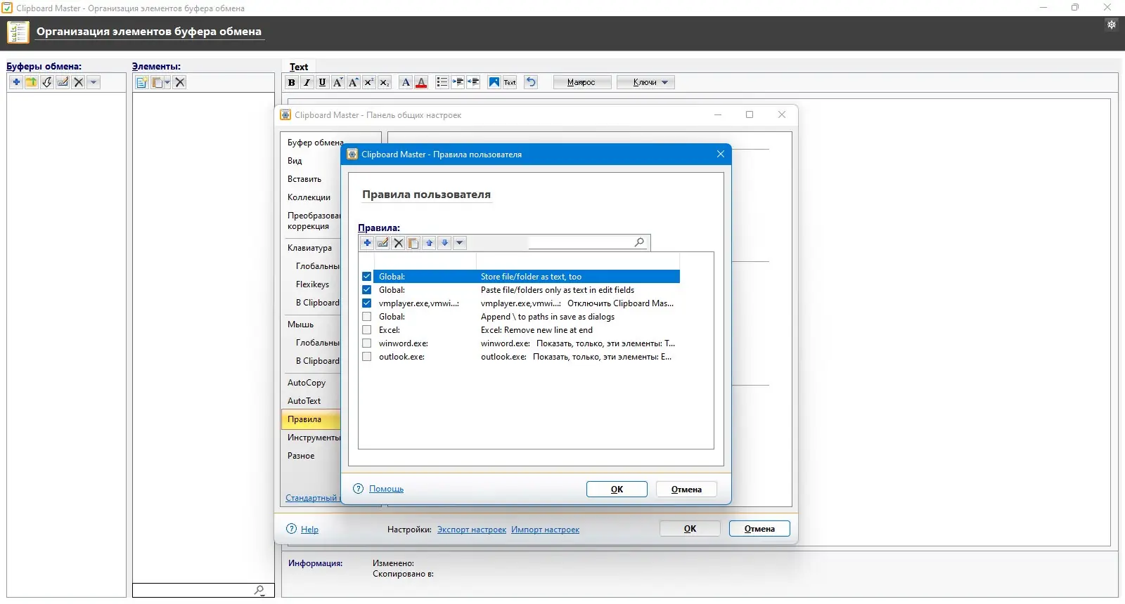1125x604 pixels.
Task: Enable the 'Append \ to paths' rule checkbox
Action: click(366, 317)
